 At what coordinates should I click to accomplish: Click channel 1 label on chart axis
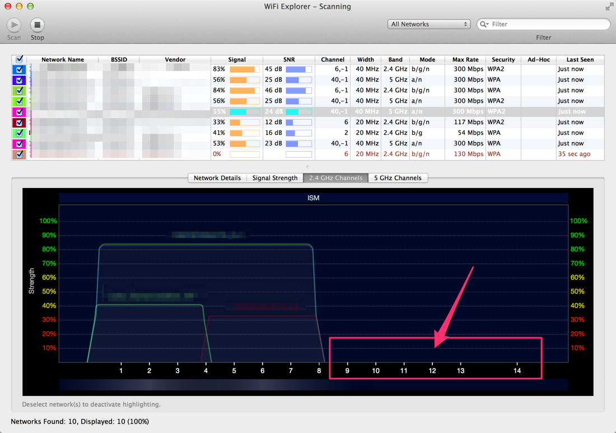(x=121, y=370)
